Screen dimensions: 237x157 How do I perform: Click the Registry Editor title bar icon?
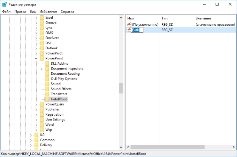coord(5,5)
